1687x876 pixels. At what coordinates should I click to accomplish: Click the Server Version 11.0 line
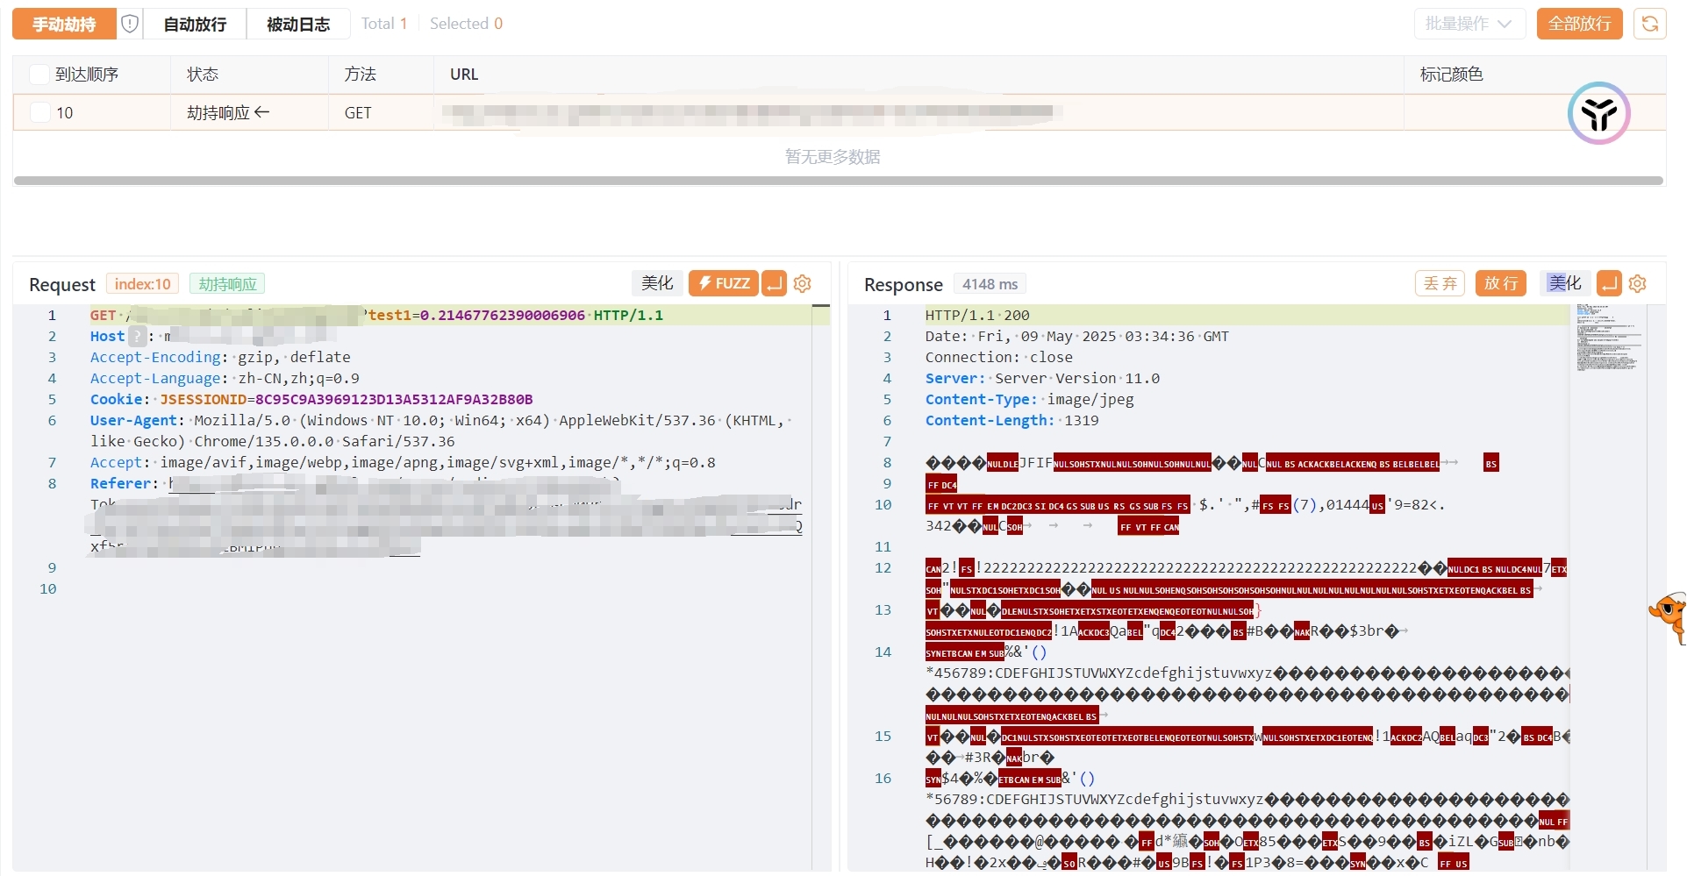tap(1042, 378)
